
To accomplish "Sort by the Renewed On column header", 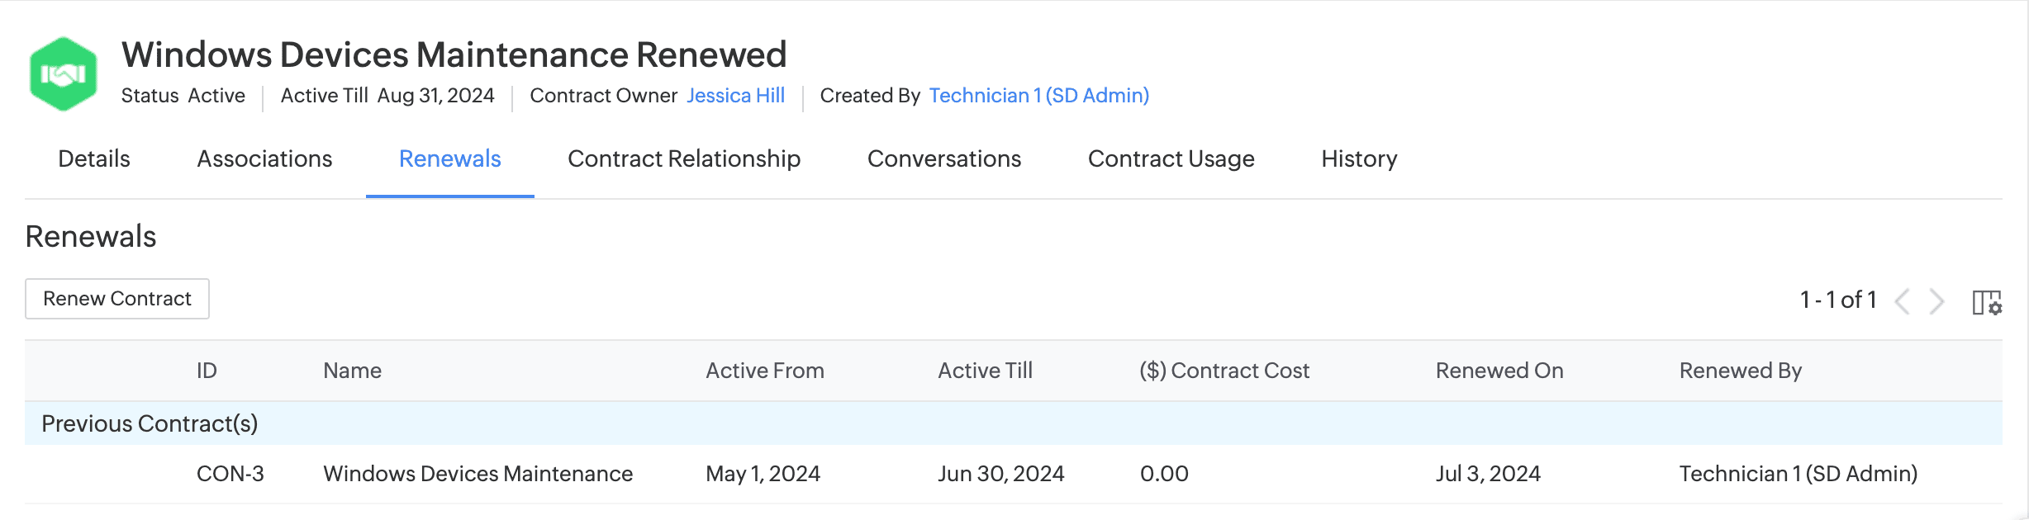I will [x=1499, y=371].
